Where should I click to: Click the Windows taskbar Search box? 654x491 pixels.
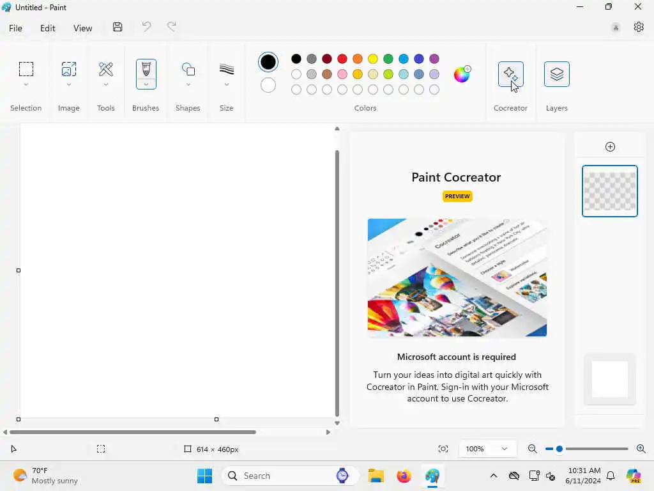pyautogui.click(x=291, y=476)
